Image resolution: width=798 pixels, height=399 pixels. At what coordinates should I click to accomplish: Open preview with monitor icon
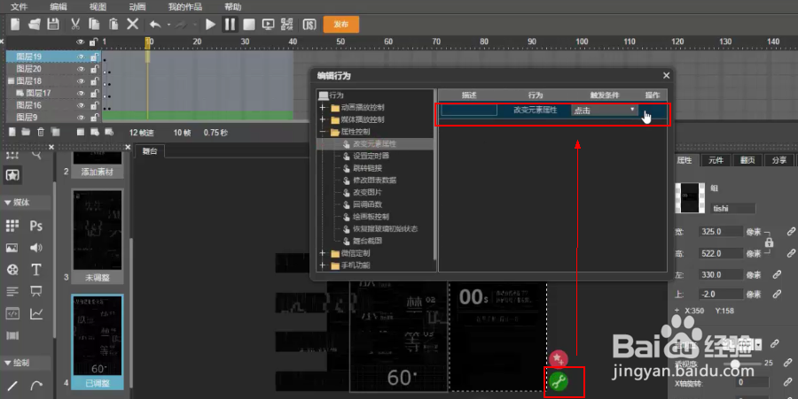click(x=268, y=24)
